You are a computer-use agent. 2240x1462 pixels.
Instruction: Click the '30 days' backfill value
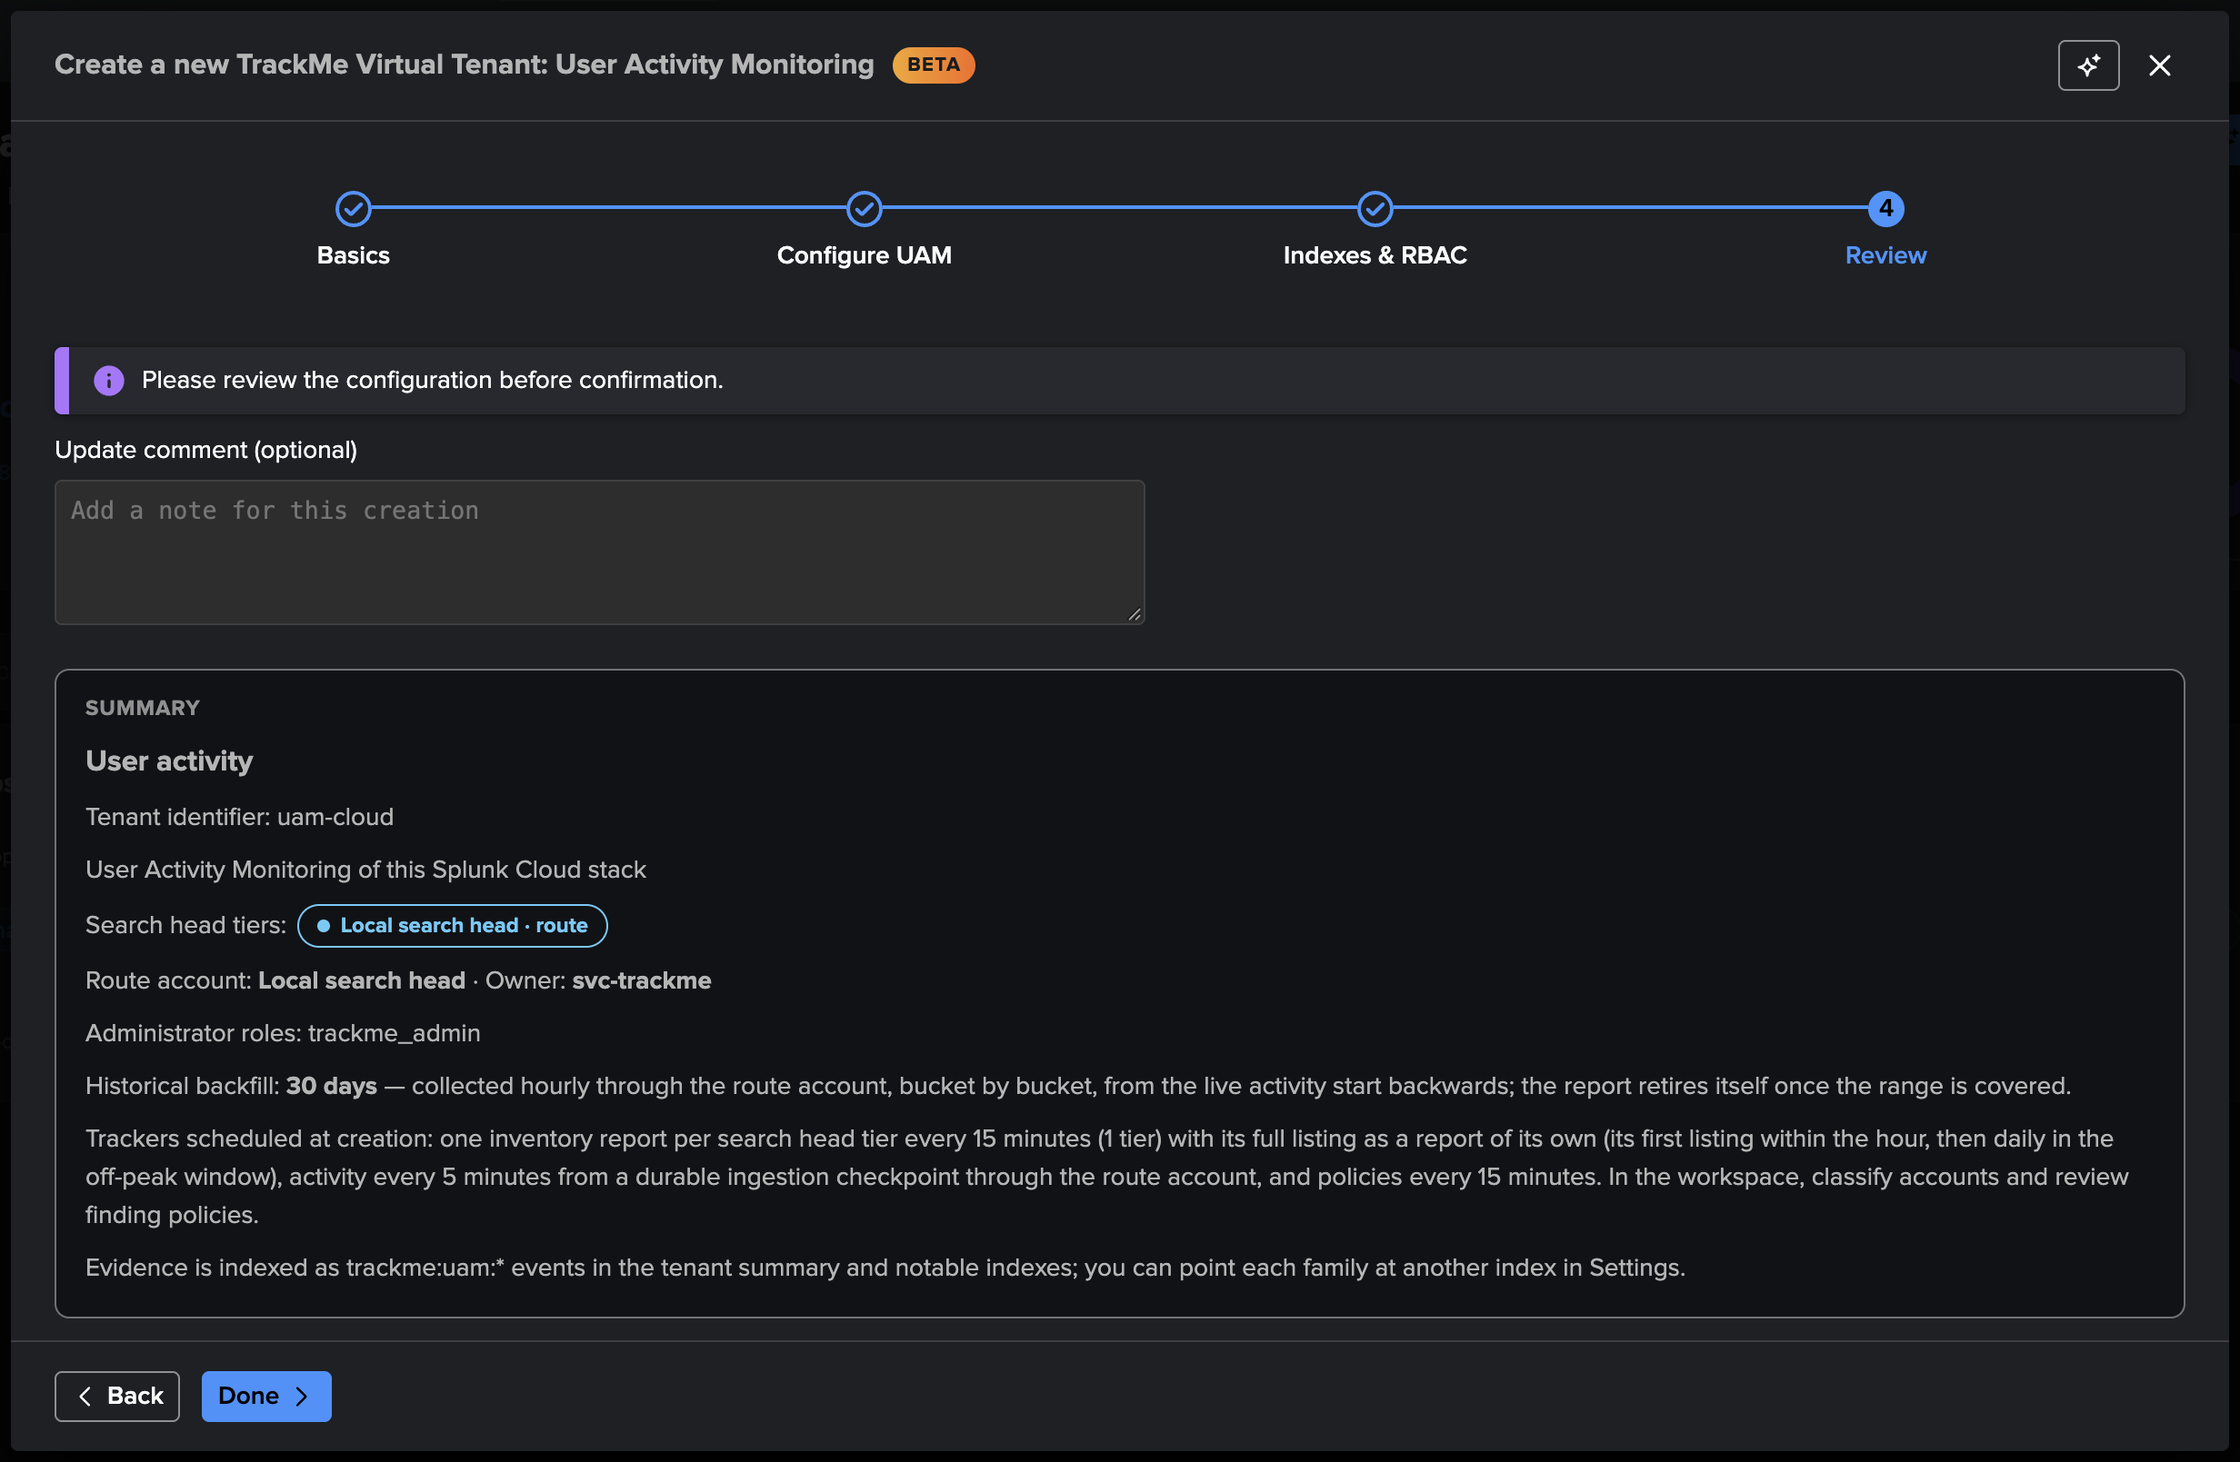pos(330,1086)
